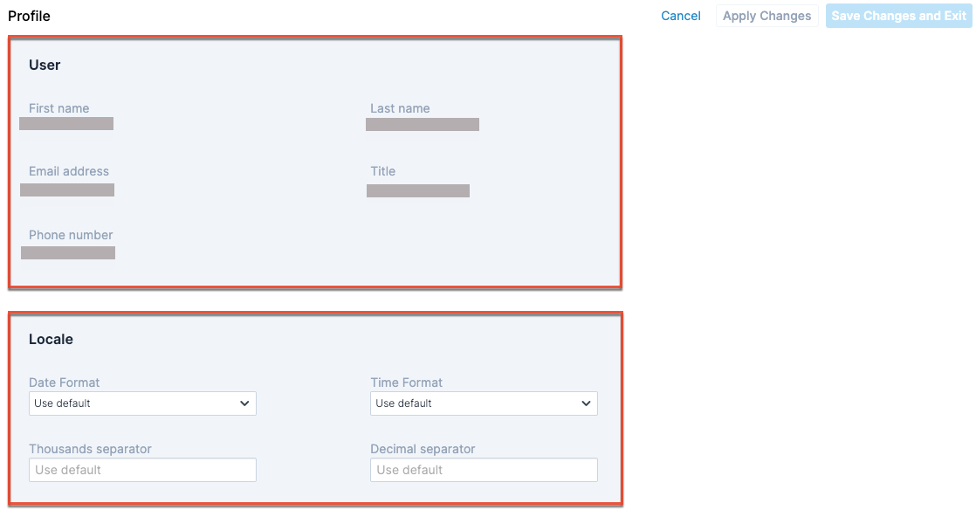Click the Cancel link
Image resolution: width=976 pixels, height=517 pixels.
pos(680,16)
